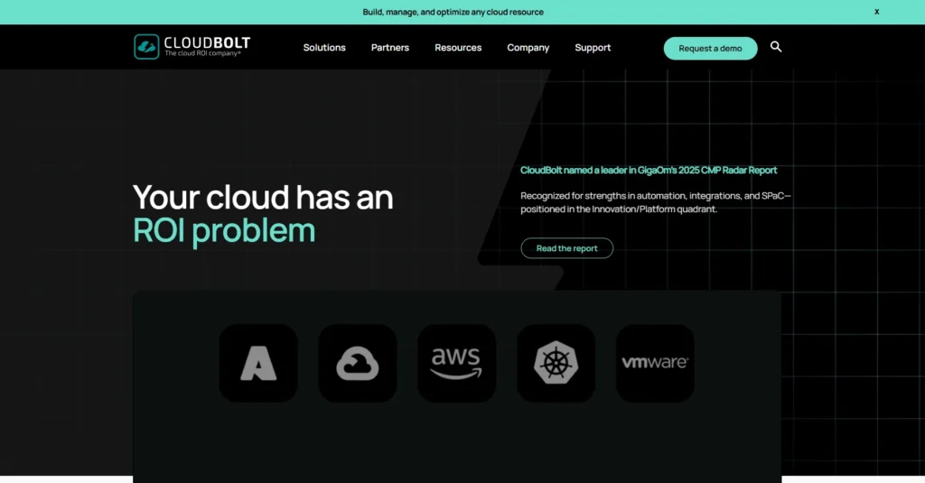Click the banner text about optimizing cloud resources
The width and height of the screenshot is (925, 483).
[x=453, y=12]
